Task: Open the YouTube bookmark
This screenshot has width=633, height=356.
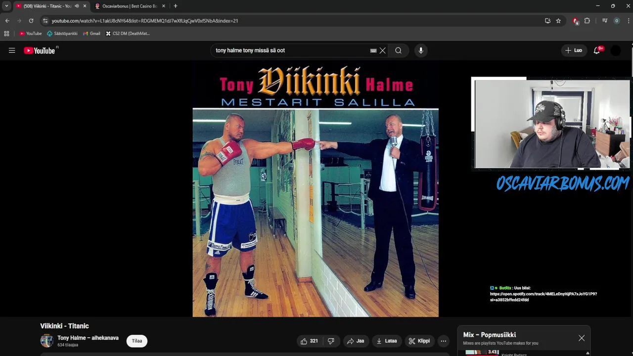Action: point(30,34)
